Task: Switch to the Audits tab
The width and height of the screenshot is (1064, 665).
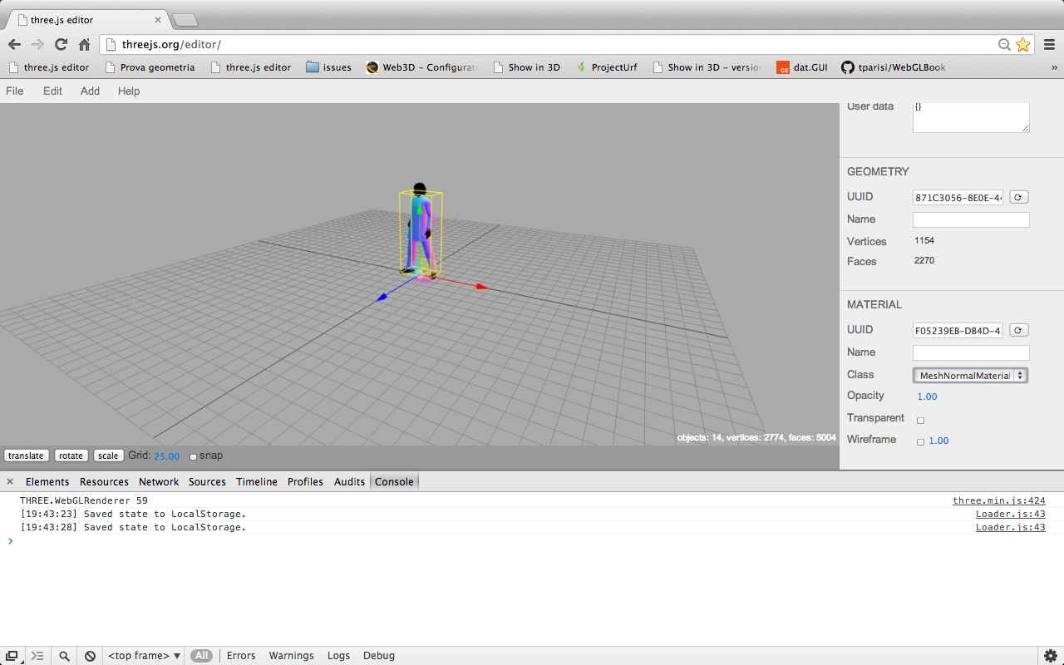Action: 349,481
